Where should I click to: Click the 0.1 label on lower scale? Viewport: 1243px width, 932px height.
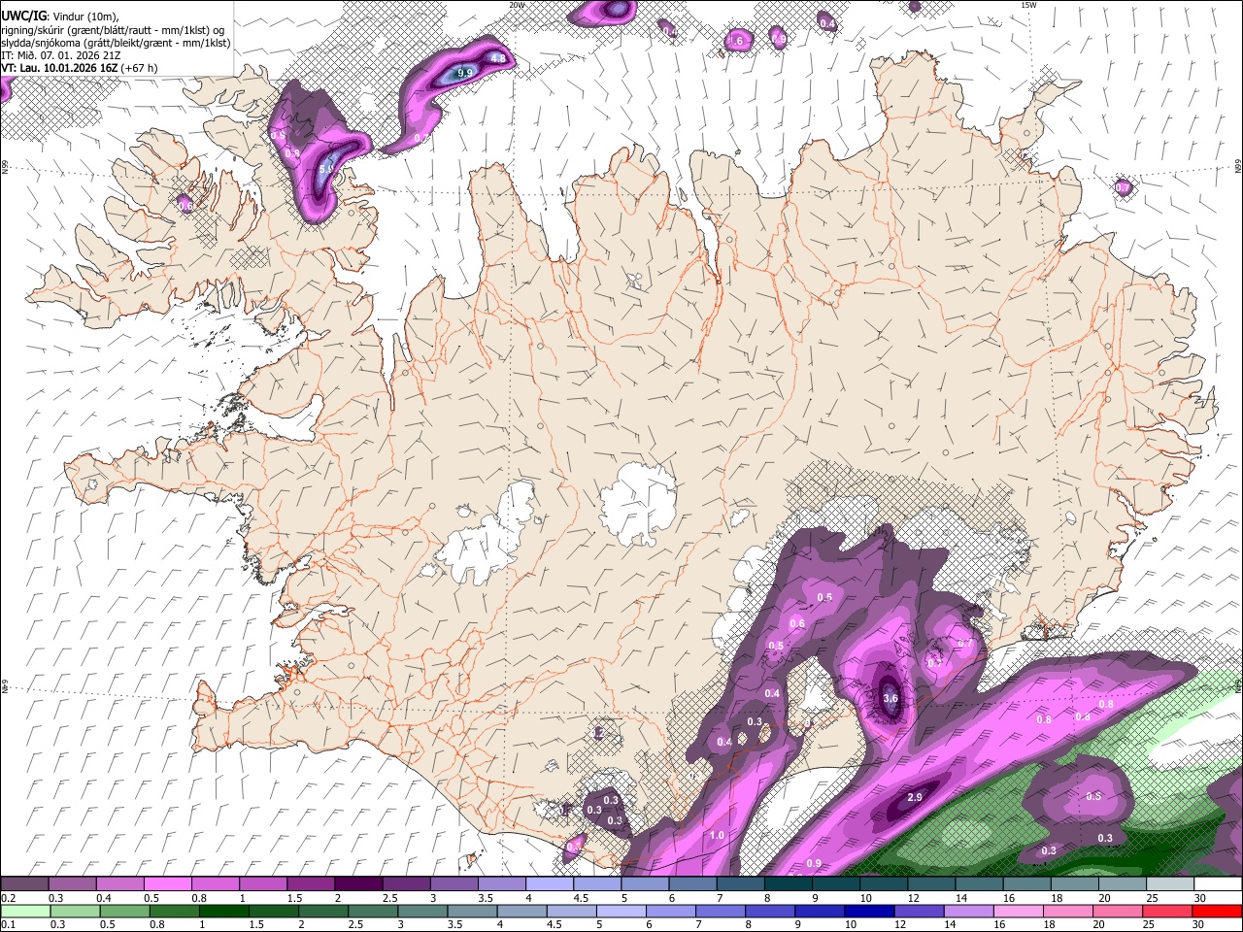(7, 925)
